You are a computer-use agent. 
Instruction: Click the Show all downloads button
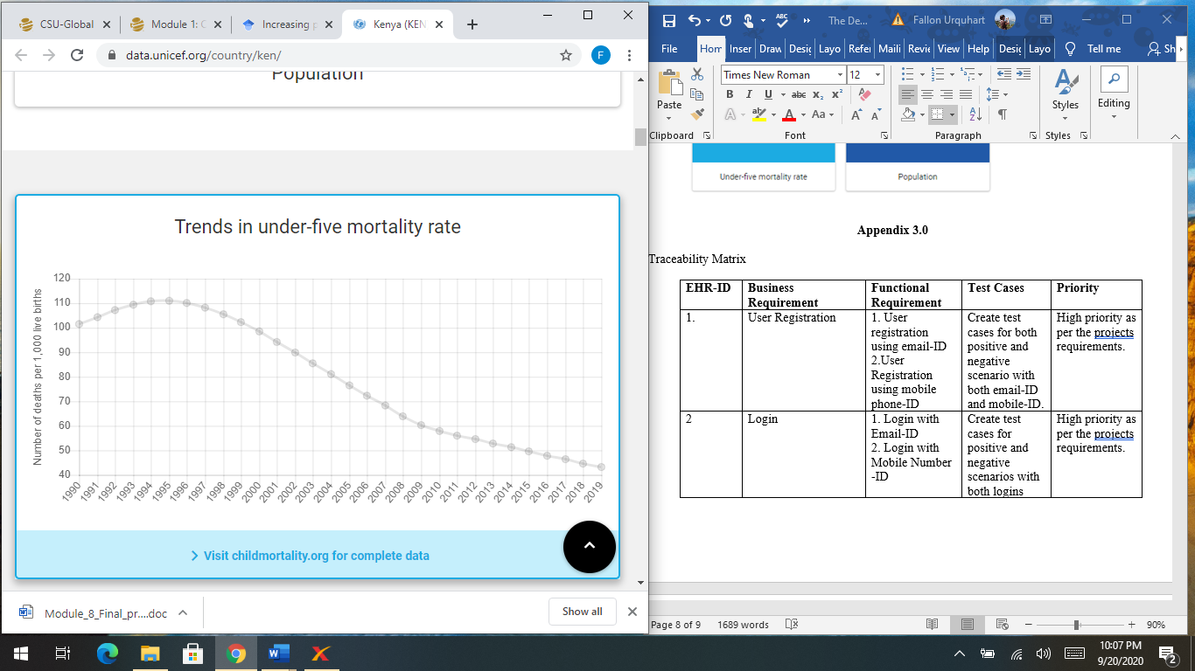point(582,612)
